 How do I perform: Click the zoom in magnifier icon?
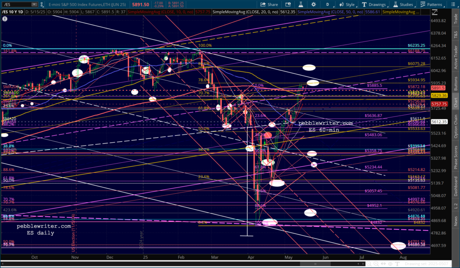point(376,264)
